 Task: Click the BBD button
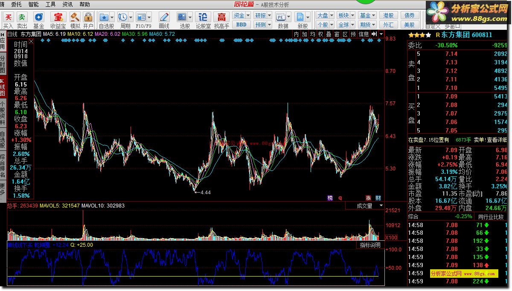pyautogui.click(x=241, y=25)
